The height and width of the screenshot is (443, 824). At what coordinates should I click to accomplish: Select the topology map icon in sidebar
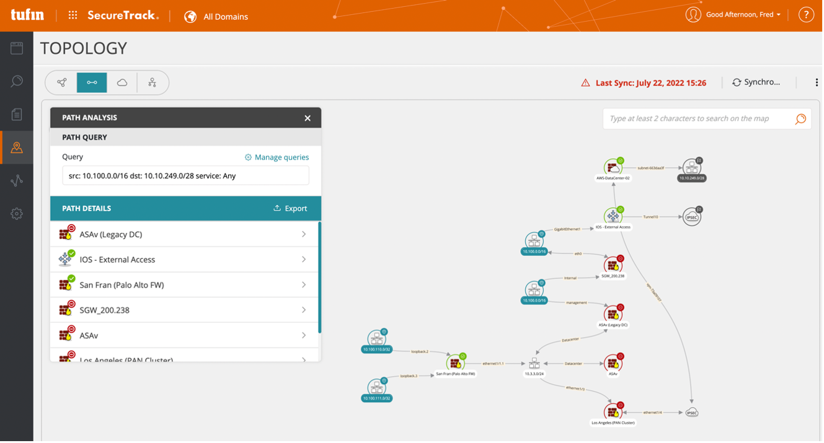pyautogui.click(x=17, y=147)
